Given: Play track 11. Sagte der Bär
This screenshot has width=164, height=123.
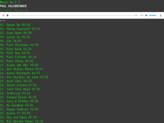Looking at the screenshot, I should coord(19,65).
